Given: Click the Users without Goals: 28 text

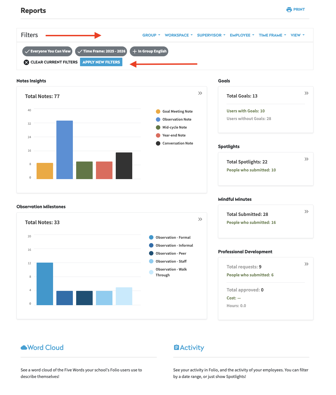Looking at the screenshot, I should point(249,119).
